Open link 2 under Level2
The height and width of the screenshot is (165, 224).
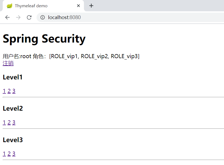click(9, 122)
